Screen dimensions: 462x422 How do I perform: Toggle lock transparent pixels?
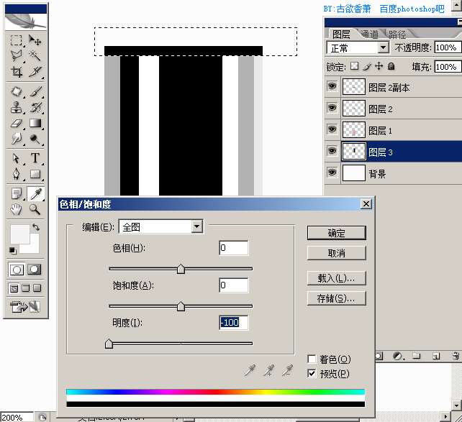point(355,66)
